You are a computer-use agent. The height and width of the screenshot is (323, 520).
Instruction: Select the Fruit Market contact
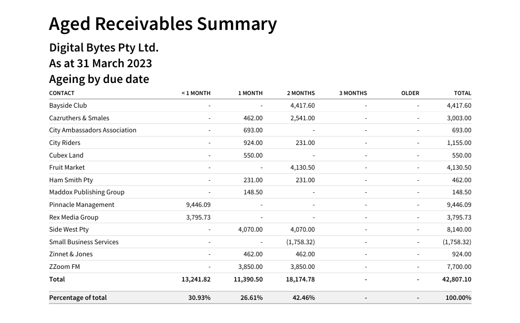(67, 168)
